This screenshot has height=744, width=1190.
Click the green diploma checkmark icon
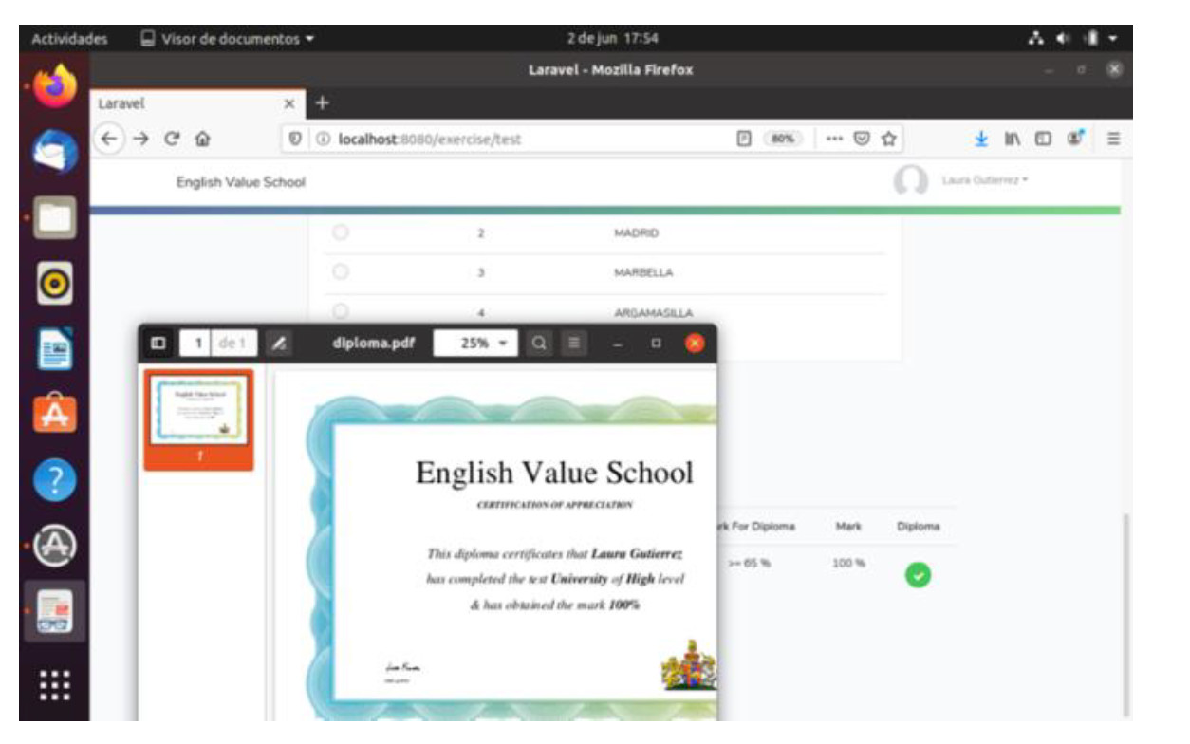tap(919, 575)
